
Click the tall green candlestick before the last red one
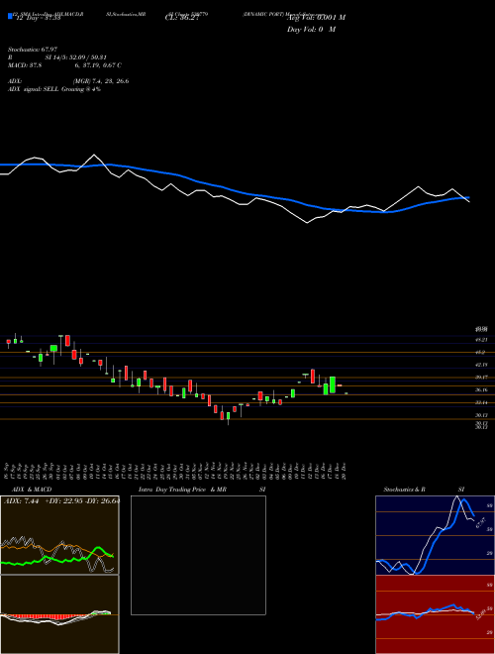pos(333,384)
